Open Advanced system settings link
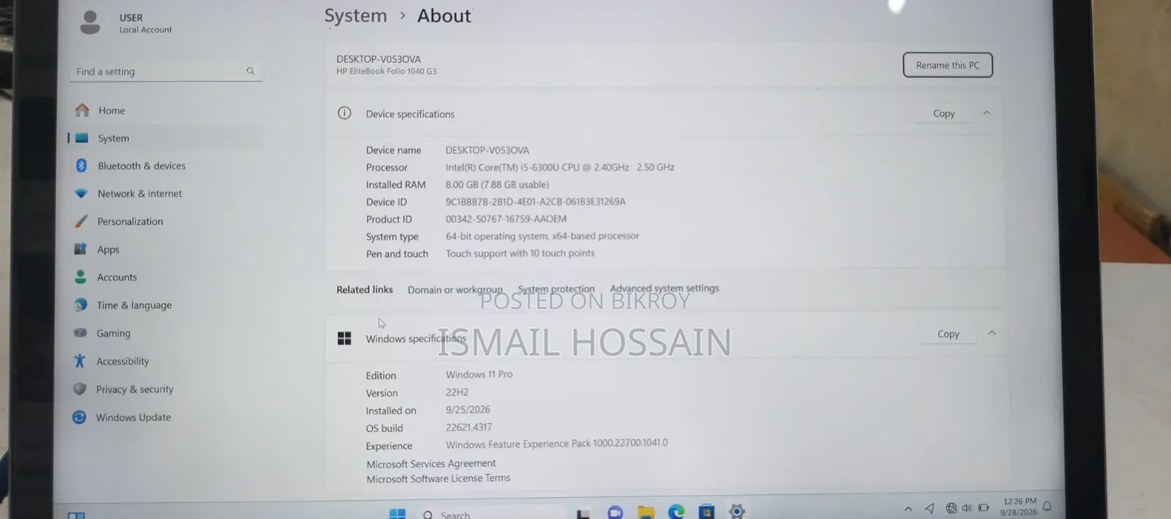Viewport: 1171px width, 519px height. [x=665, y=288]
